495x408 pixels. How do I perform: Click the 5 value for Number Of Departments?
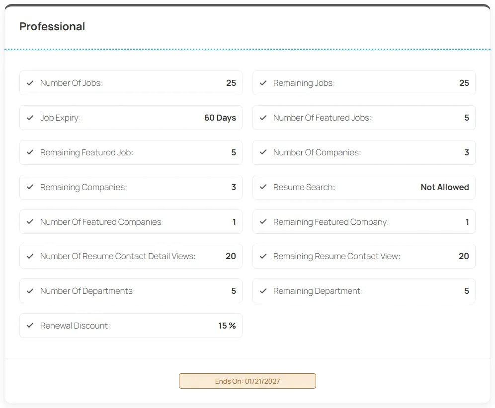point(234,291)
